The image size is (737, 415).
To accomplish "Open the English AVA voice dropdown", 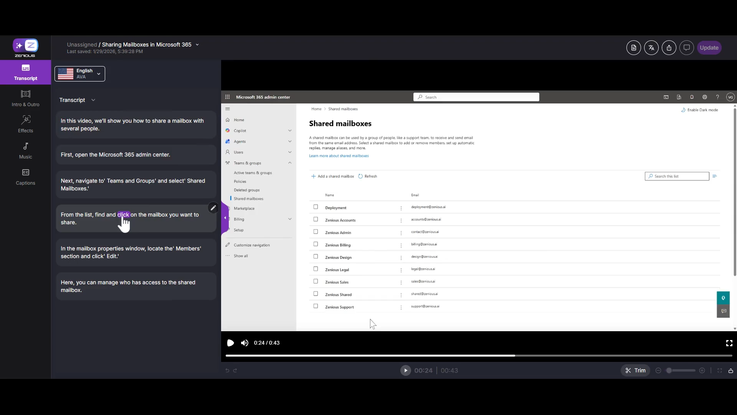I will click(80, 74).
